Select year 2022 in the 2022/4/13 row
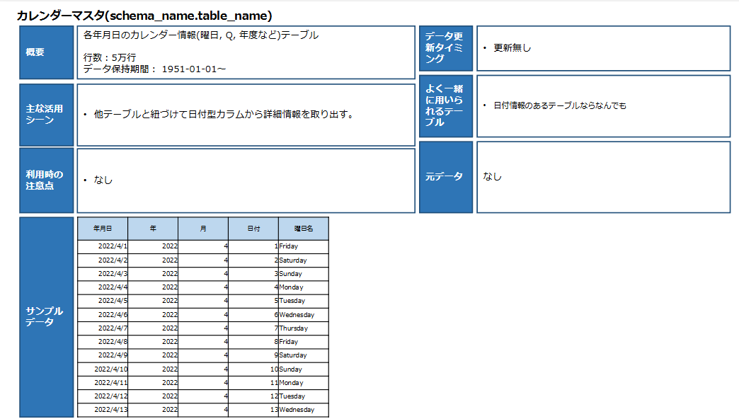This screenshot has width=739, height=419. pyautogui.click(x=153, y=410)
